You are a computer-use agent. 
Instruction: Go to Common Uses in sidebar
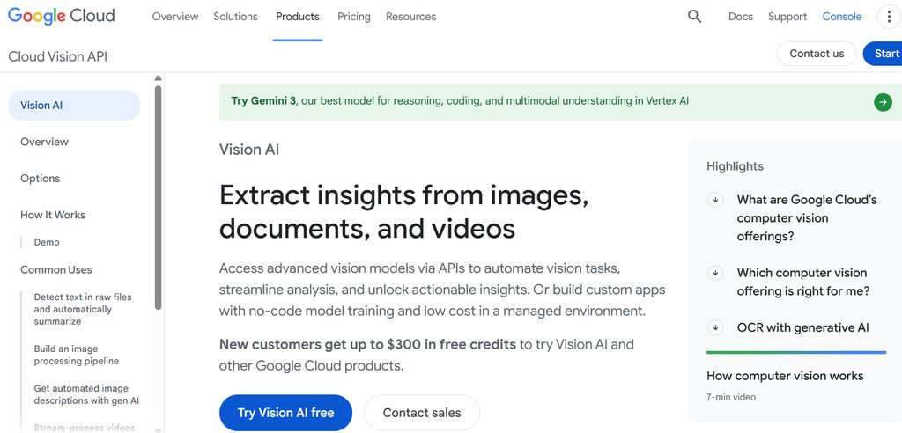[55, 269]
